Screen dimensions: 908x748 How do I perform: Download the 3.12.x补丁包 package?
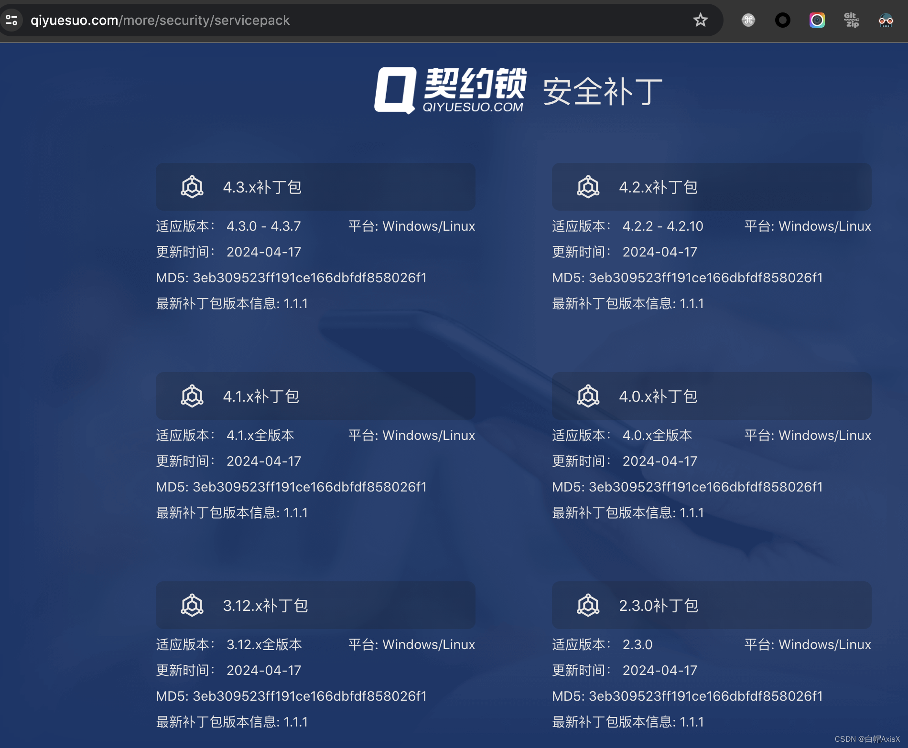point(315,605)
